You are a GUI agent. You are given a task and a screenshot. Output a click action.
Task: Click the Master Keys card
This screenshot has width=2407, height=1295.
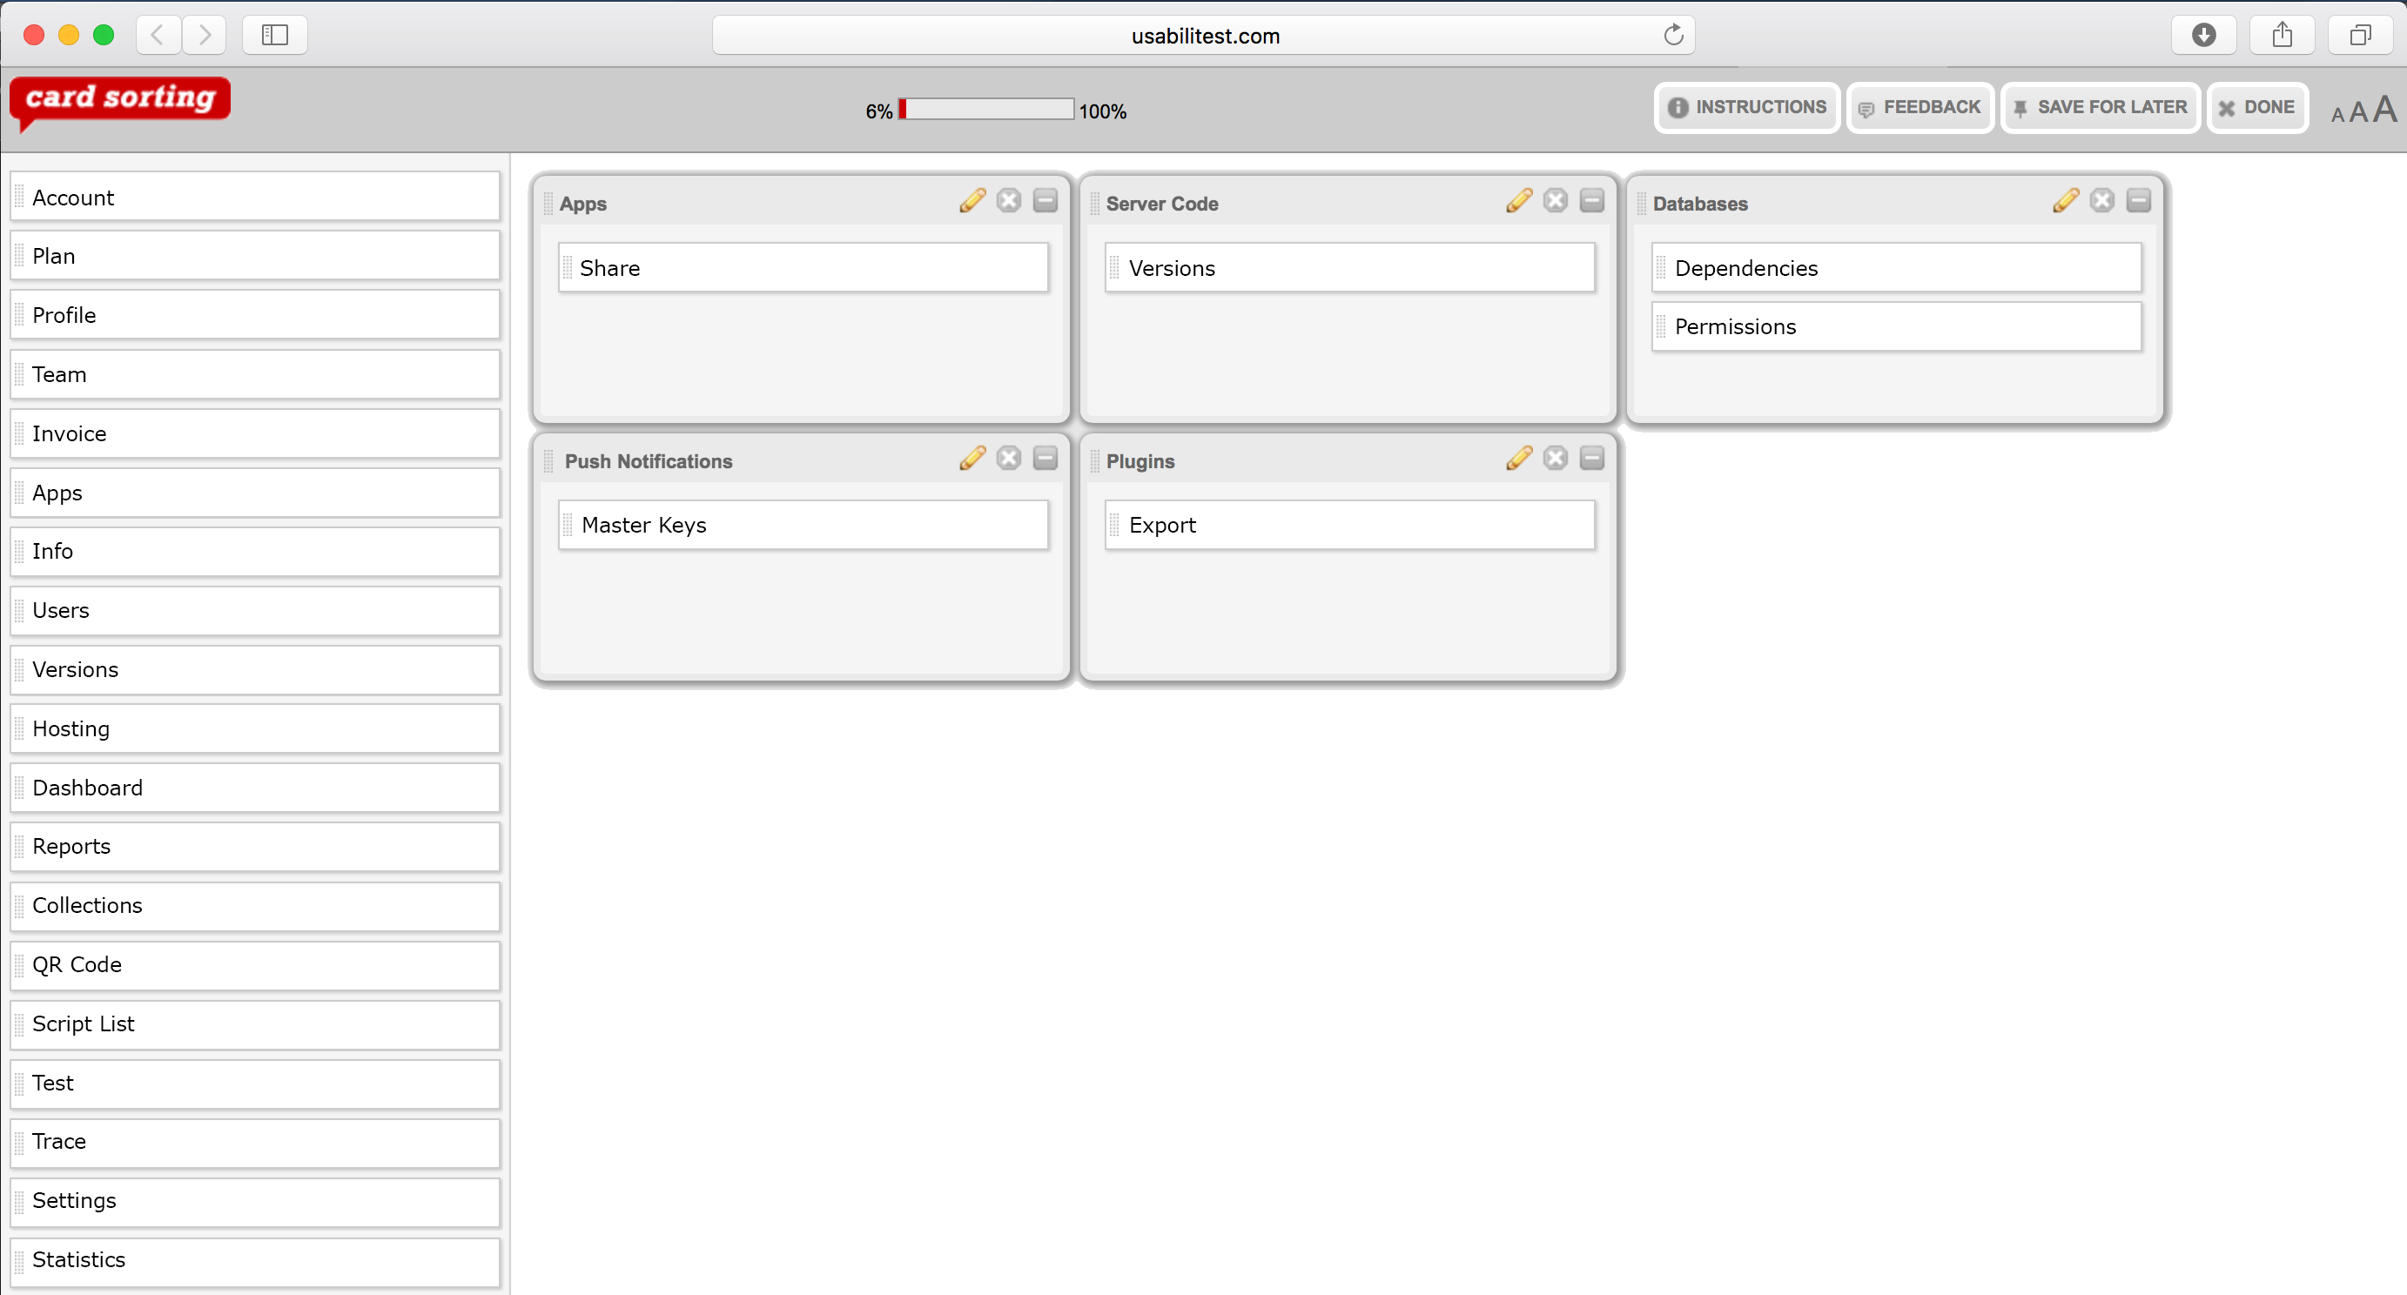(803, 525)
